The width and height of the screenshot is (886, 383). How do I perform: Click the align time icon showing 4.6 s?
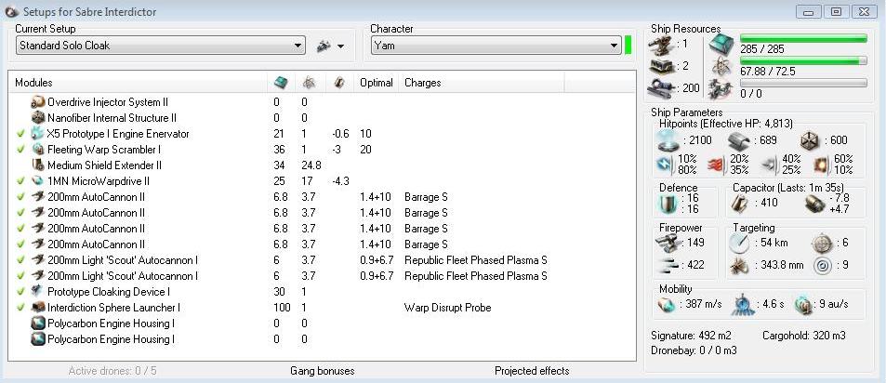(744, 305)
